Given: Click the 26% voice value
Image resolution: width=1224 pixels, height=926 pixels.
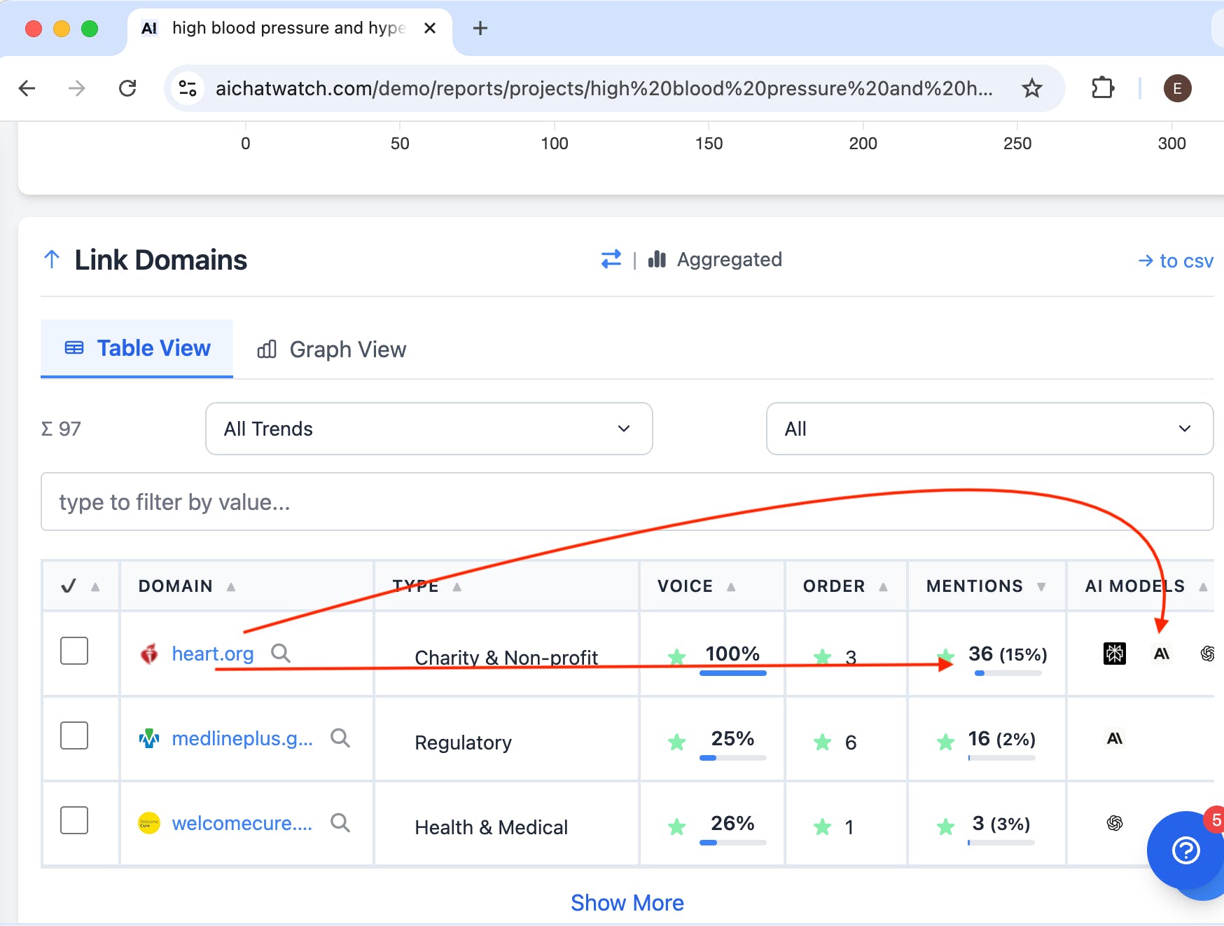Looking at the screenshot, I should pyautogui.click(x=732, y=823).
